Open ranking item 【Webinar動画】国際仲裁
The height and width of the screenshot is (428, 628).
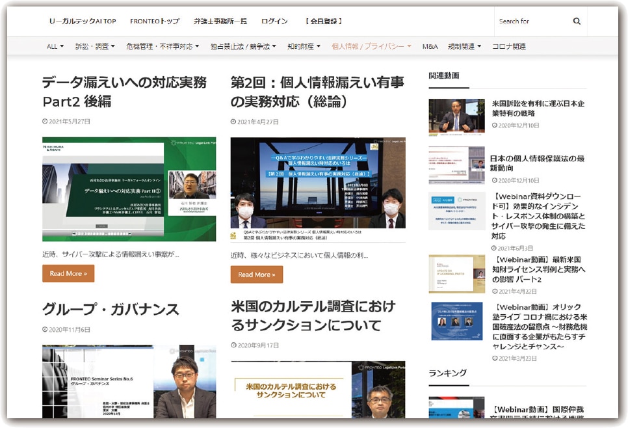[x=537, y=413]
